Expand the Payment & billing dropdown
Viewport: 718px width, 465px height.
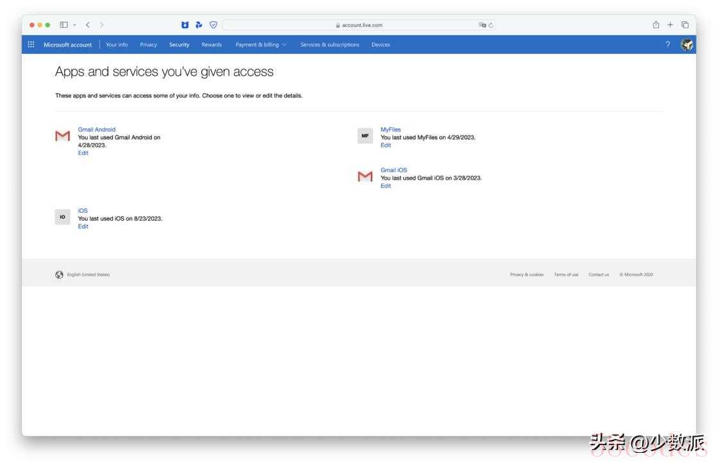261,44
